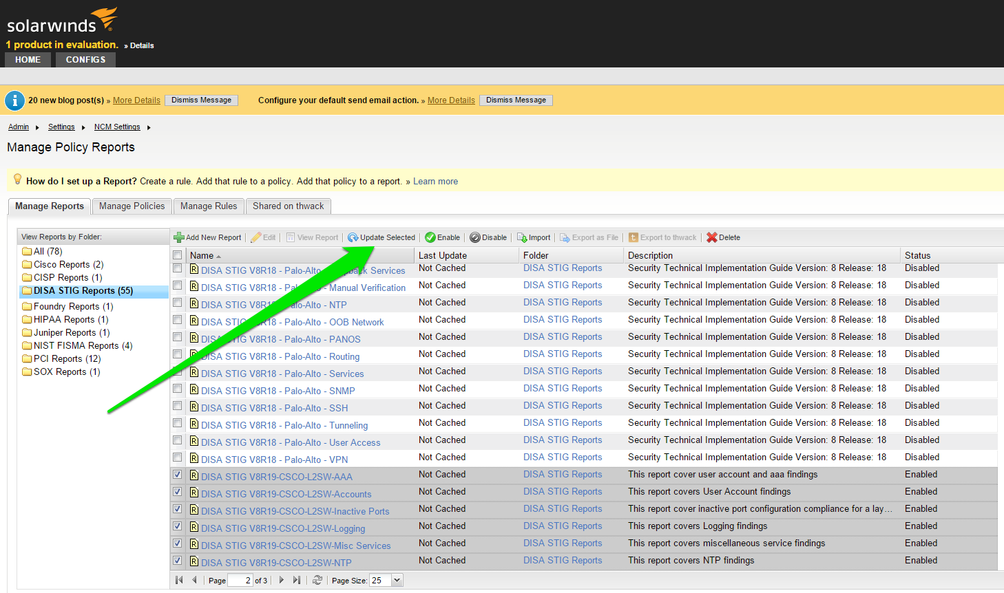Image resolution: width=1004 pixels, height=593 pixels.
Task: Sort by Description column header
Action: pos(762,255)
